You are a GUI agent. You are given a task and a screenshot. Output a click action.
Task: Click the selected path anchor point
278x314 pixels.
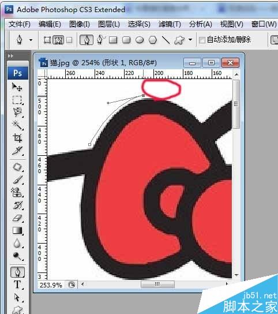[x=143, y=95]
